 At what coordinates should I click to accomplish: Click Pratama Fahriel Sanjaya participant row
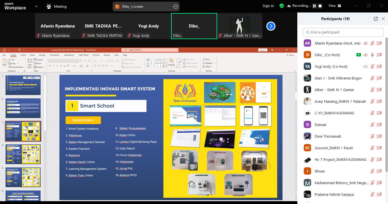click(x=343, y=194)
